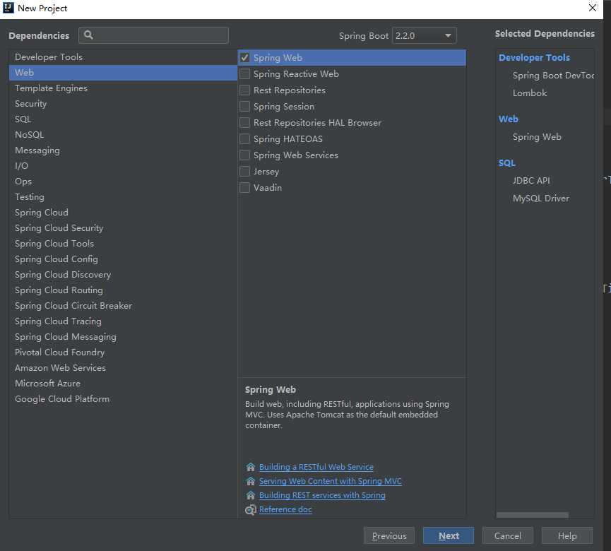Screen dimensions: 611x551
Task: Select the I/O category
Action: point(123,166)
